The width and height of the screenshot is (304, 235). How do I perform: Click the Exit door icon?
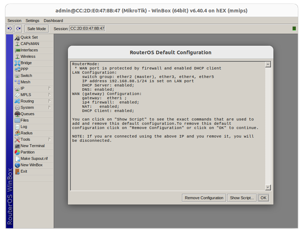(x=17, y=172)
